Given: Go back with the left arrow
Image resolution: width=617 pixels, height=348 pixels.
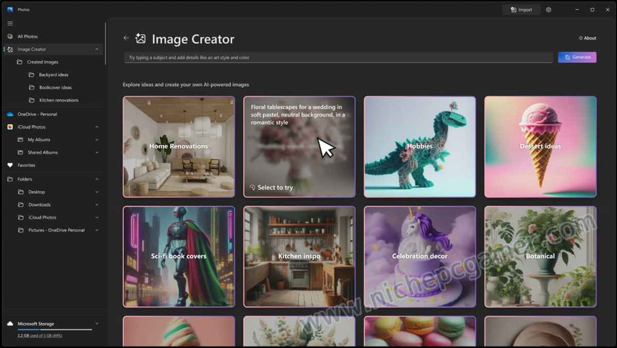Looking at the screenshot, I should (126, 38).
